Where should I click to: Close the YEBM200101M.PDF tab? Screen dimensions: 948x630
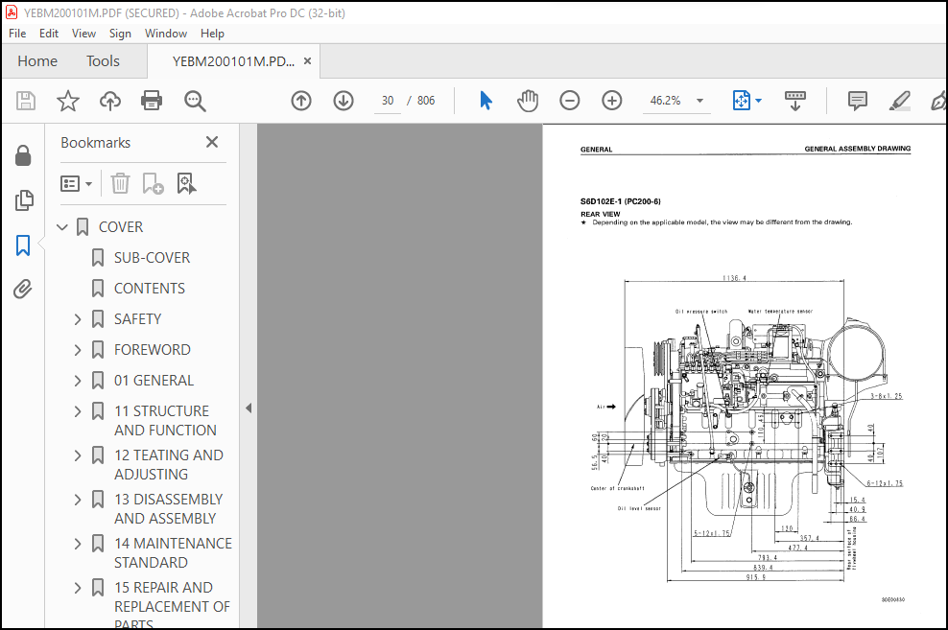click(307, 61)
